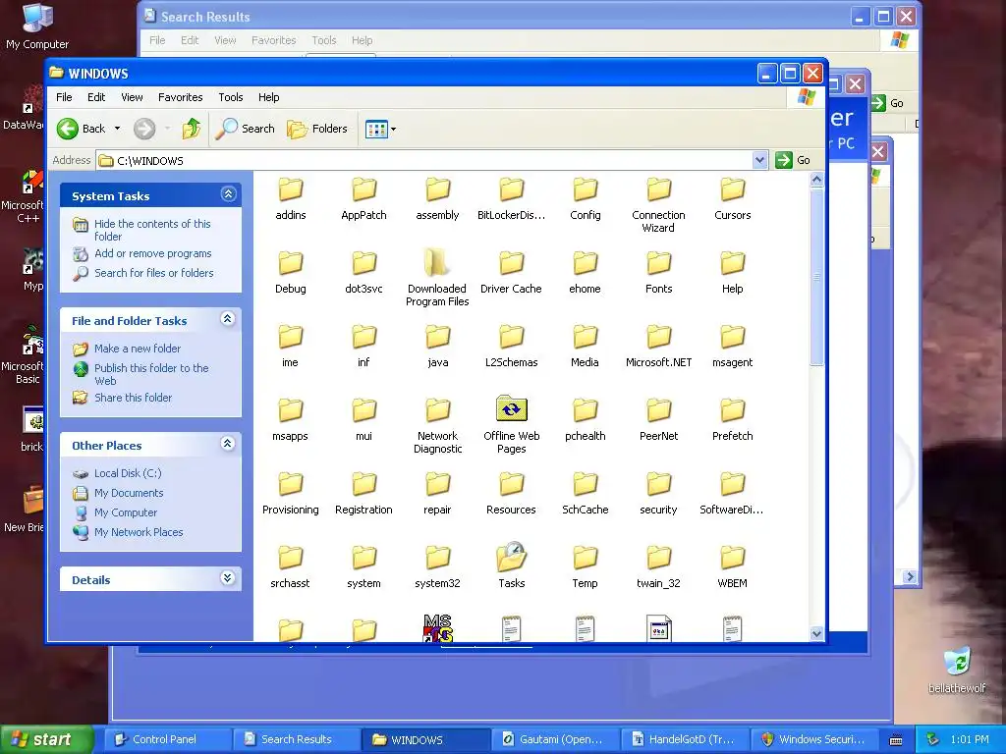Open the Offline Web Pages folder
This screenshot has height=754, width=1006.
coord(511,424)
